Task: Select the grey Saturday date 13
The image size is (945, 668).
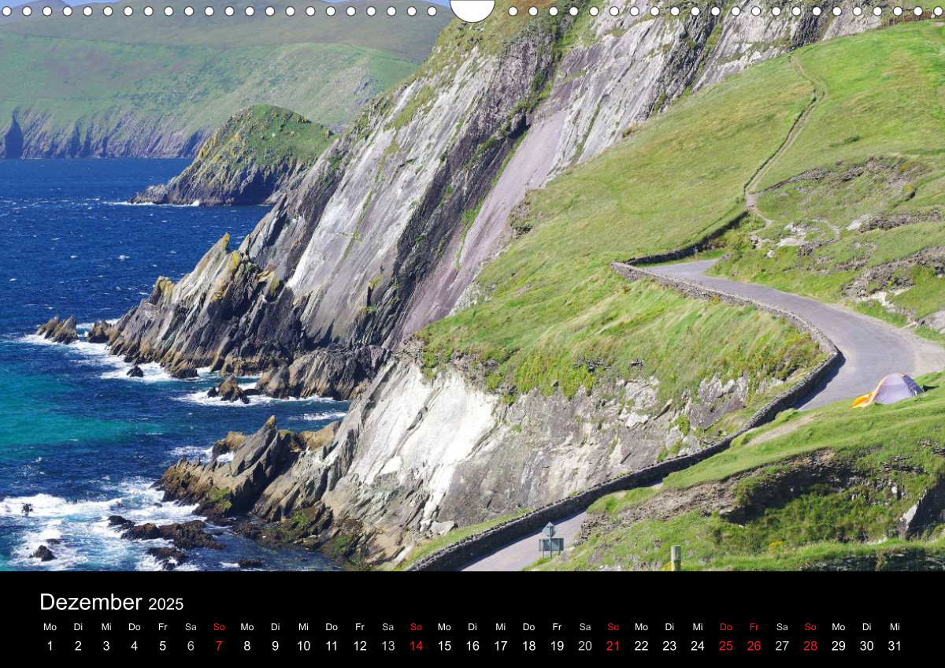Action: (388, 646)
